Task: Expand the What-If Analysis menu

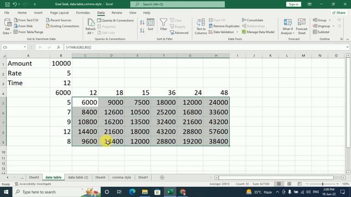Action: point(287,27)
